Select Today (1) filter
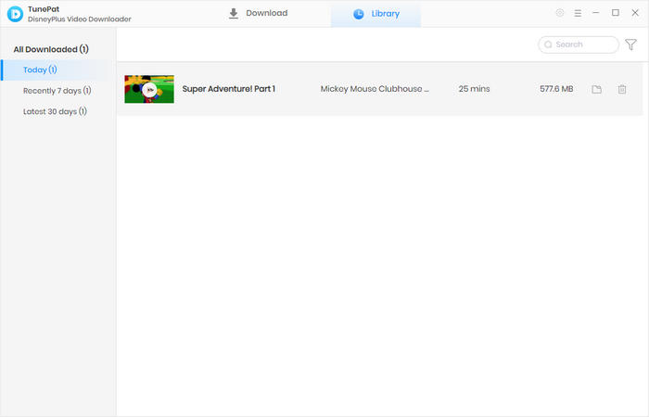Viewport: 649px width, 417px height. click(40, 69)
